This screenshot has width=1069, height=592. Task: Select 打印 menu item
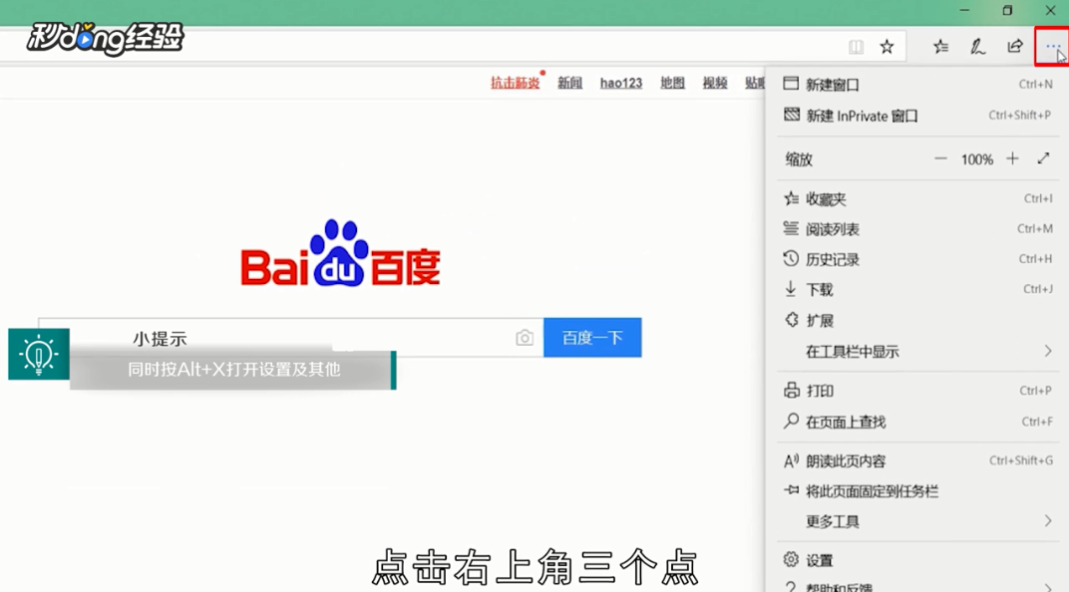click(x=917, y=391)
